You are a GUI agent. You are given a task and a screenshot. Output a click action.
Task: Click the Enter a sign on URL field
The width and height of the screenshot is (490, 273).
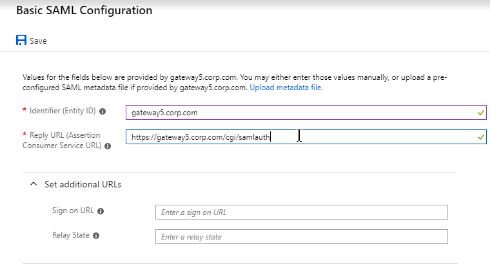(x=302, y=212)
